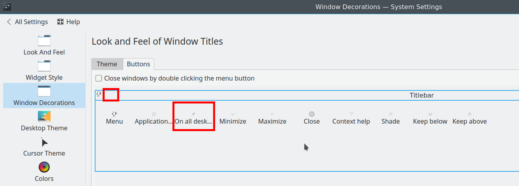This screenshot has height=186, width=519.
Task: Enable close windows by double clicking checkbox
Action: click(x=99, y=78)
